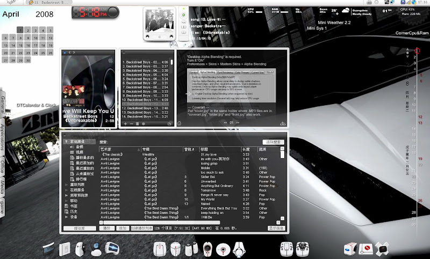430x259 pixels.
Task: Sort by 长度 column header
Action: (x=249, y=149)
